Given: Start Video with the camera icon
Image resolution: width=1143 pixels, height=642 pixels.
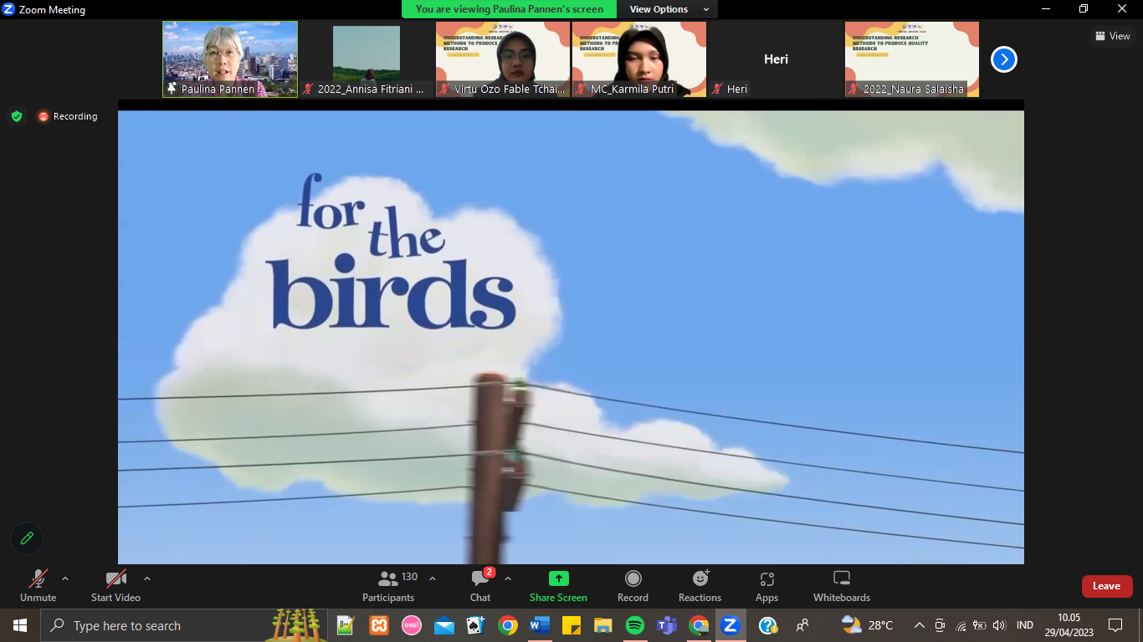Looking at the screenshot, I should 115,586.
